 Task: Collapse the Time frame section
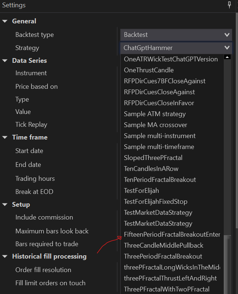[5, 137]
